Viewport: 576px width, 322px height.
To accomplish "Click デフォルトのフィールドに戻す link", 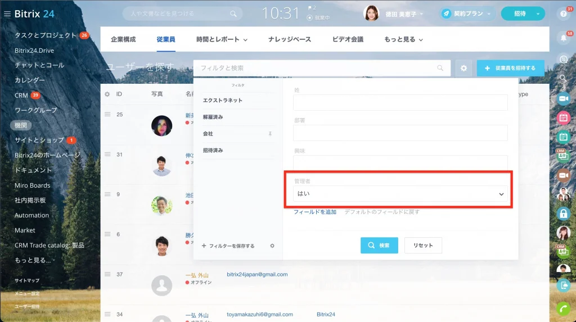I will coord(382,212).
